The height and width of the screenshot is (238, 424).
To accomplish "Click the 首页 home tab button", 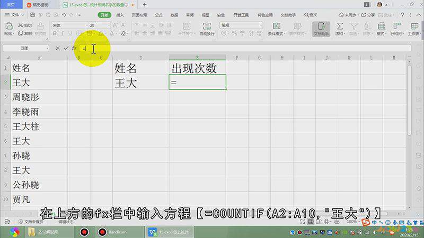I will (x=11, y=5).
